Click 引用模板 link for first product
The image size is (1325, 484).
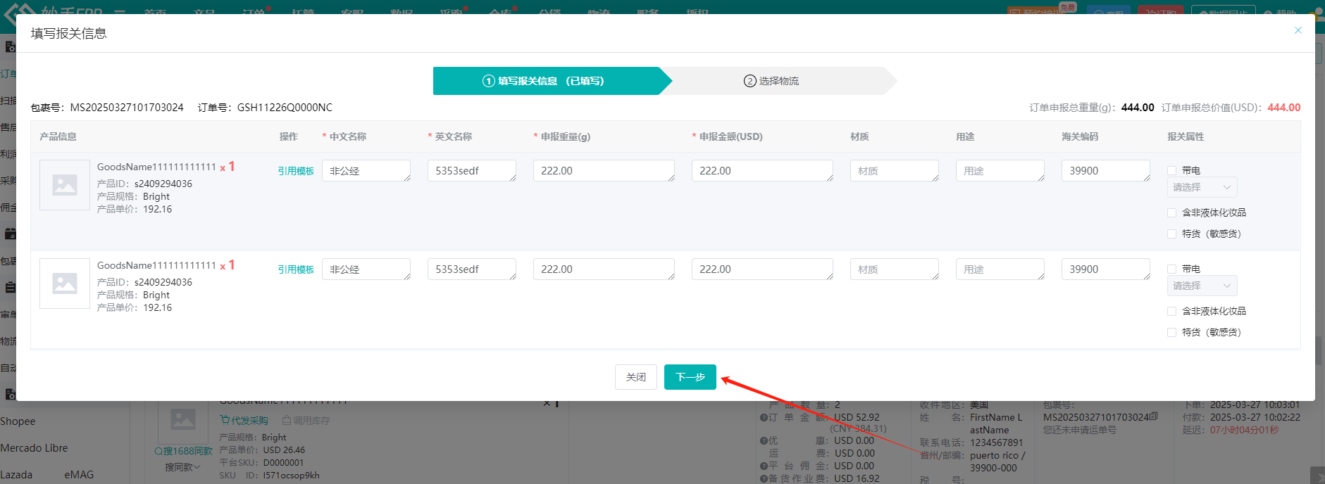coord(296,171)
